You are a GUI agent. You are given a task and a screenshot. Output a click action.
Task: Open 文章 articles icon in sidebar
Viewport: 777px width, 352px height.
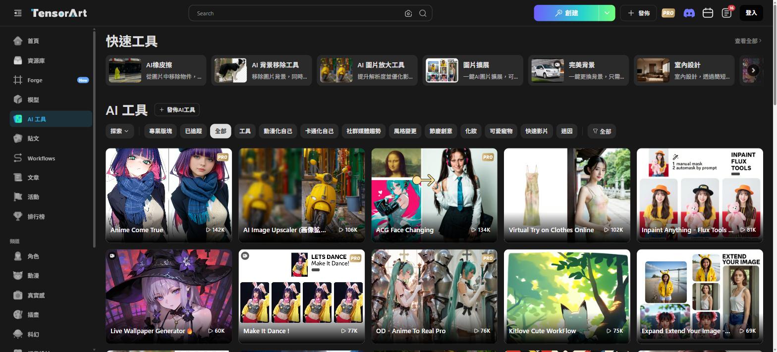[18, 177]
